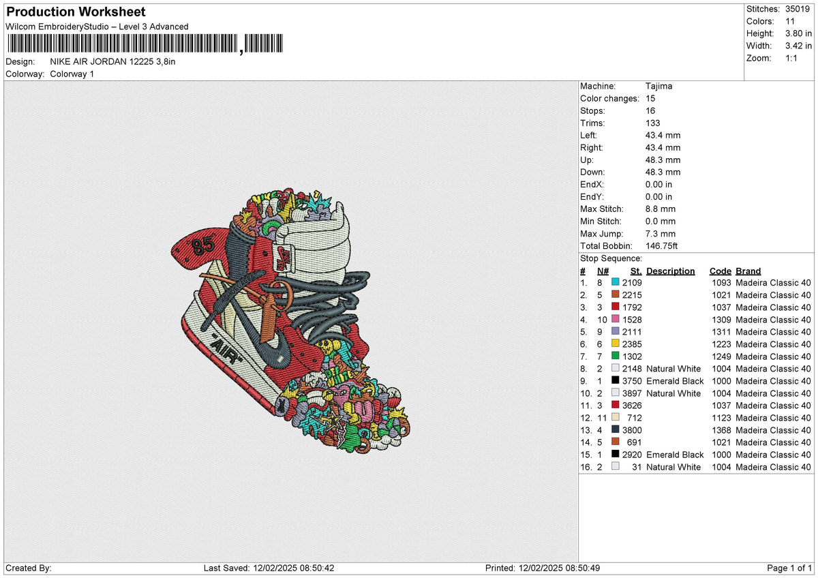The width and height of the screenshot is (818, 578).
Task: Select the "Code" column header
Action: 721,271
